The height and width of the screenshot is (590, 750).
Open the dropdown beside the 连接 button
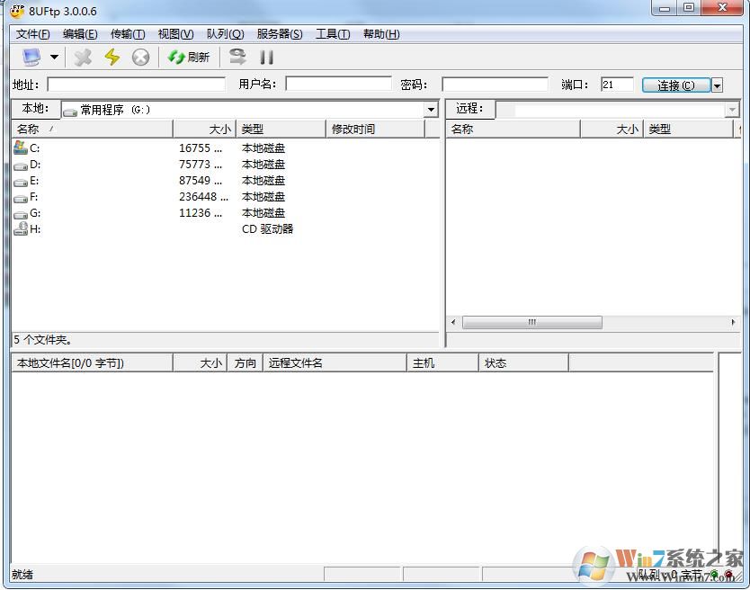(x=717, y=85)
